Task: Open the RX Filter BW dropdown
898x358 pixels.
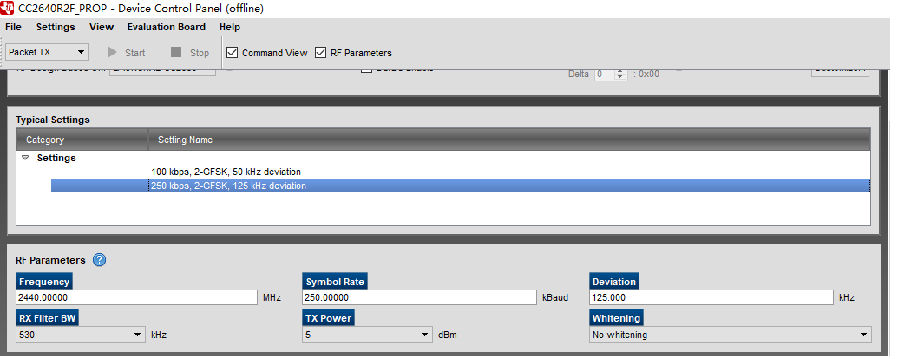Action: pos(80,335)
